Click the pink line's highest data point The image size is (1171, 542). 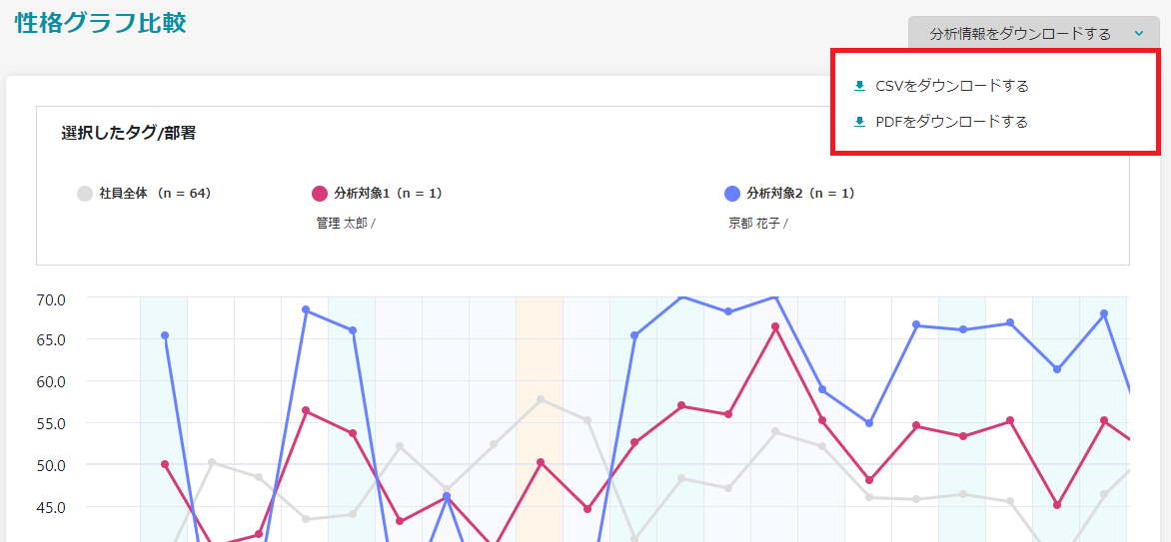tap(775, 327)
